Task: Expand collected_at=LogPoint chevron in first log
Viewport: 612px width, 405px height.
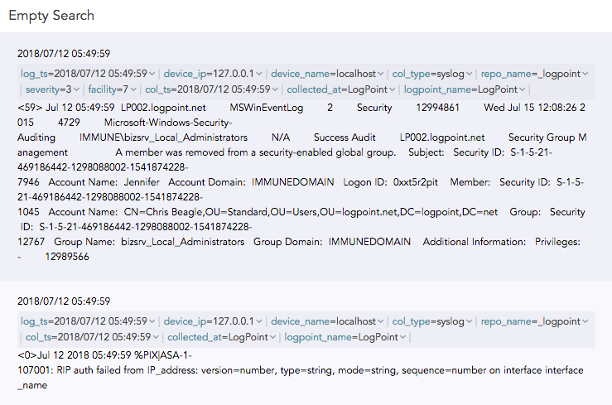Action: (x=392, y=89)
